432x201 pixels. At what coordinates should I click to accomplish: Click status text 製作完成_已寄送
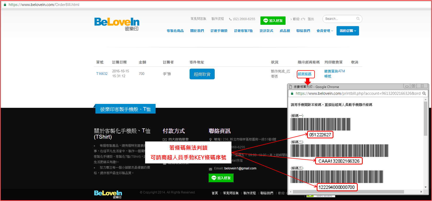tap(280, 74)
